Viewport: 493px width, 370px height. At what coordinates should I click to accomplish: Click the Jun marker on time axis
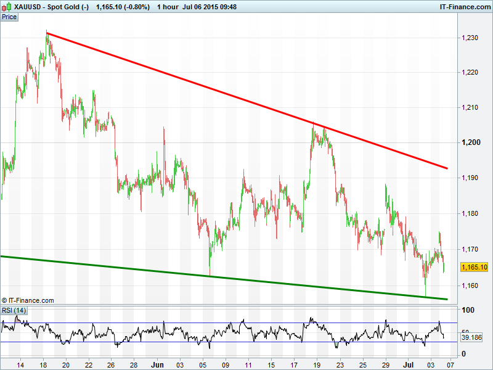point(157,364)
